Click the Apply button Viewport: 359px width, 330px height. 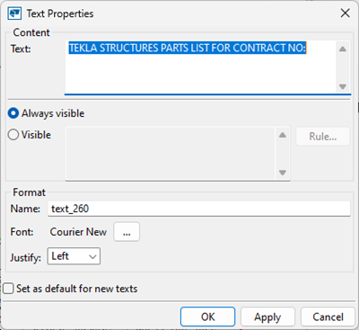267,317
